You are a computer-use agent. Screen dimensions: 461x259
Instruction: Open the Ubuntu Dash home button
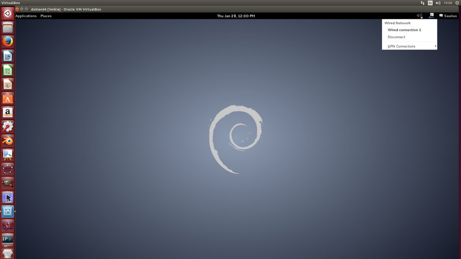7,13
